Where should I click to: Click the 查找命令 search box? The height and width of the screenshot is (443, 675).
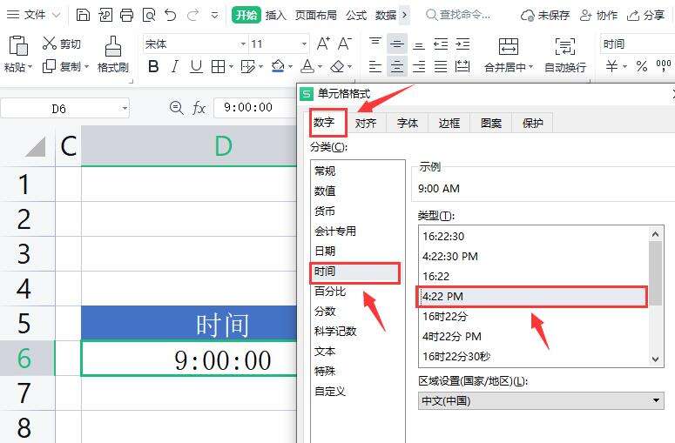point(458,15)
